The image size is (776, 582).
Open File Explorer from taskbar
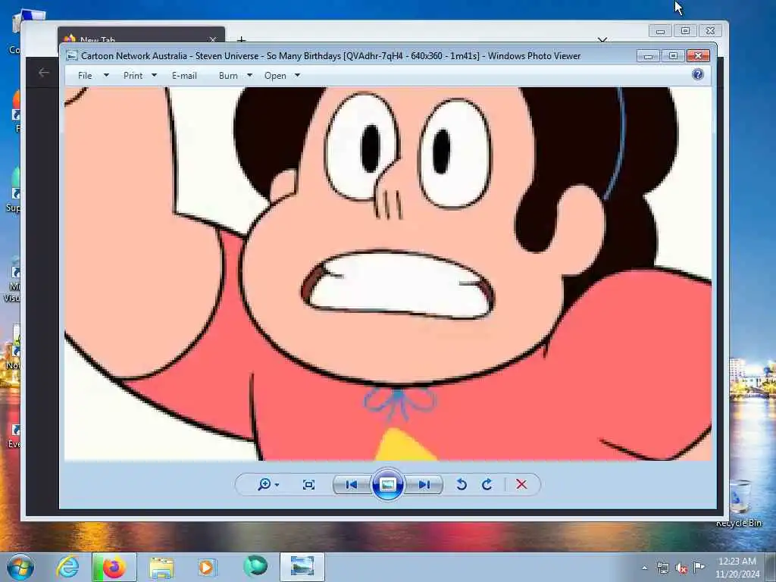coord(161,567)
